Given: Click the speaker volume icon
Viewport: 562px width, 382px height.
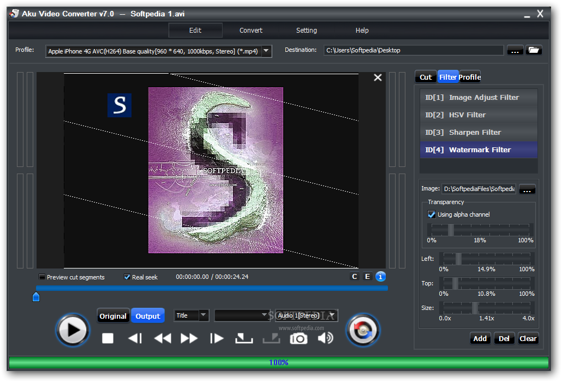Looking at the screenshot, I should (x=325, y=338).
